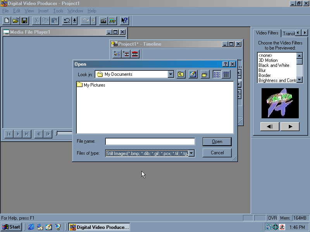The width and height of the screenshot is (310, 232).
Task: Open the Help menu
Action: pyautogui.click(x=92, y=11)
